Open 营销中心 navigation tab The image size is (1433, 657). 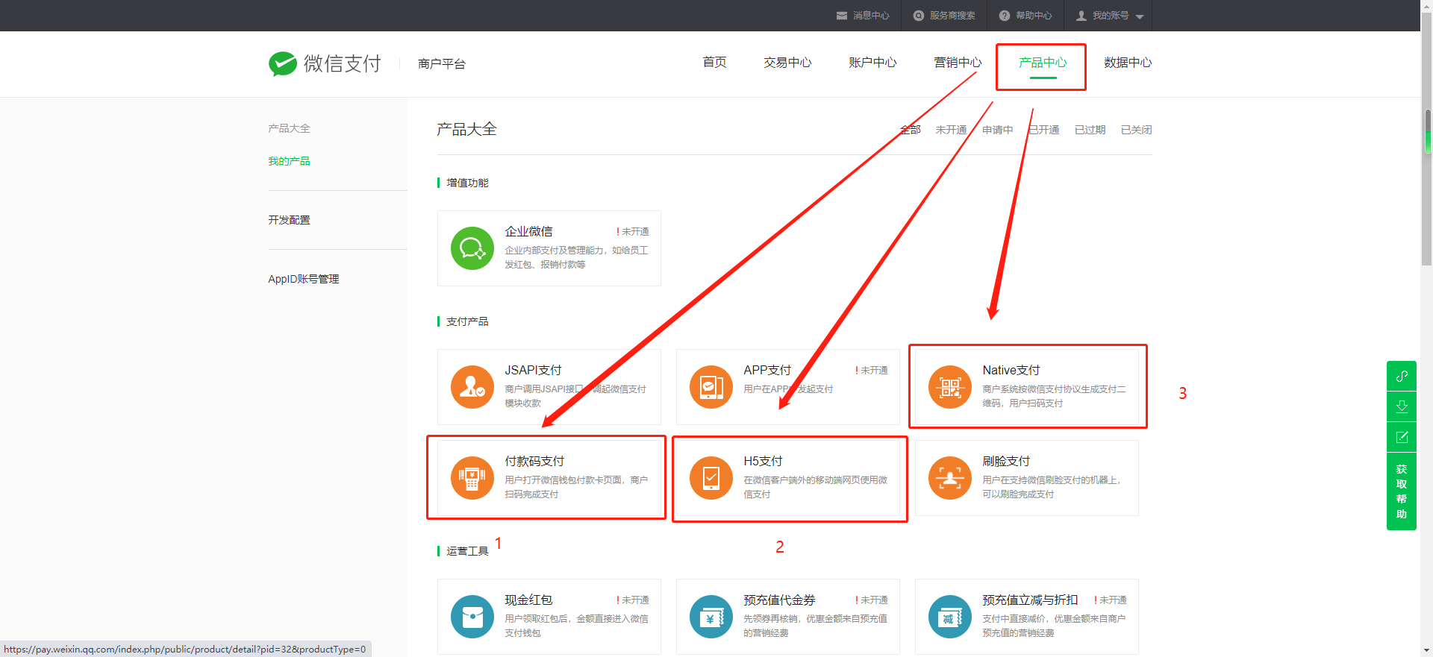958,63
